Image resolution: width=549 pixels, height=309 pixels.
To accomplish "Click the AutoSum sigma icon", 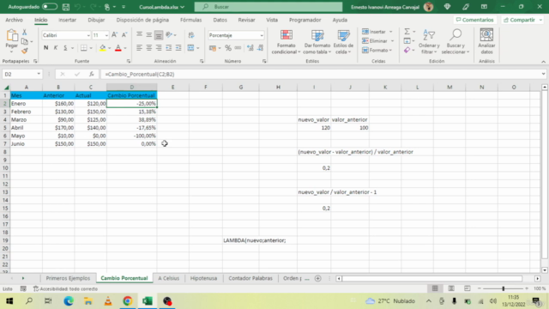I will [x=407, y=32].
